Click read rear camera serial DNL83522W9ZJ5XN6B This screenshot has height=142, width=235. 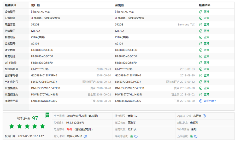click(x=130, y=88)
